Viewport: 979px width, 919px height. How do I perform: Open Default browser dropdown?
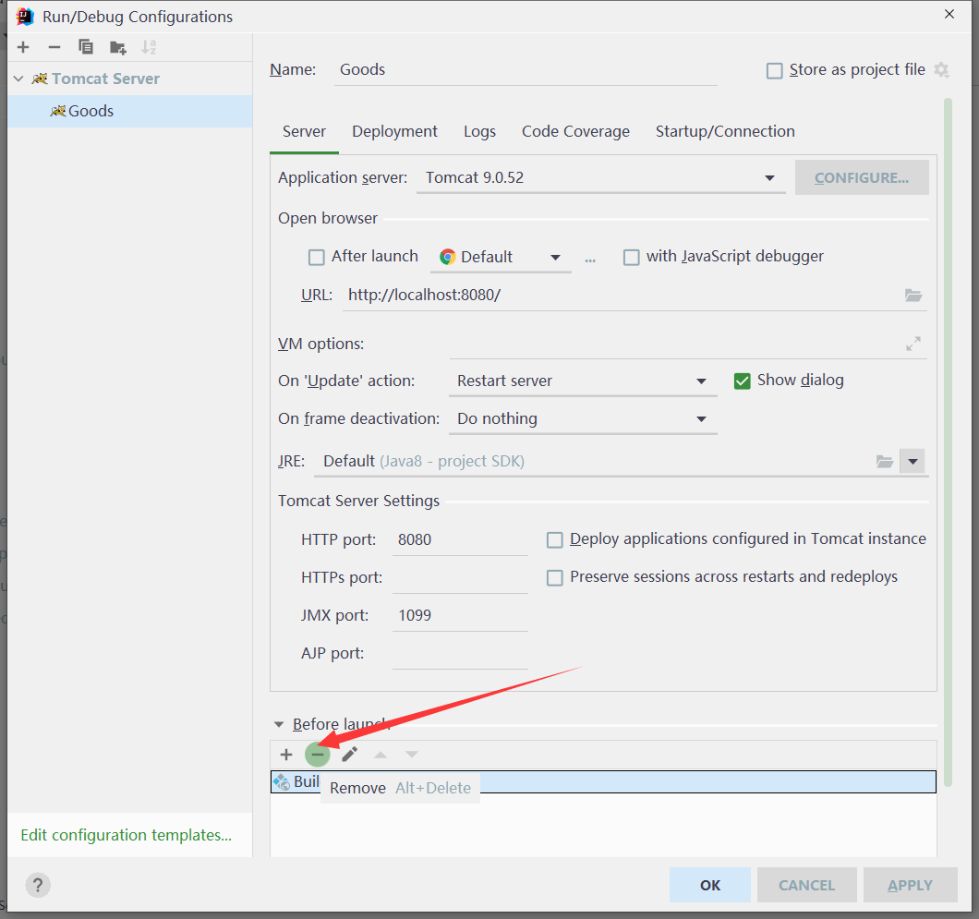(501, 257)
